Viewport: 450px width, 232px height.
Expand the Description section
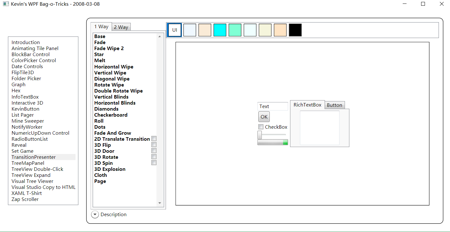pos(95,215)
